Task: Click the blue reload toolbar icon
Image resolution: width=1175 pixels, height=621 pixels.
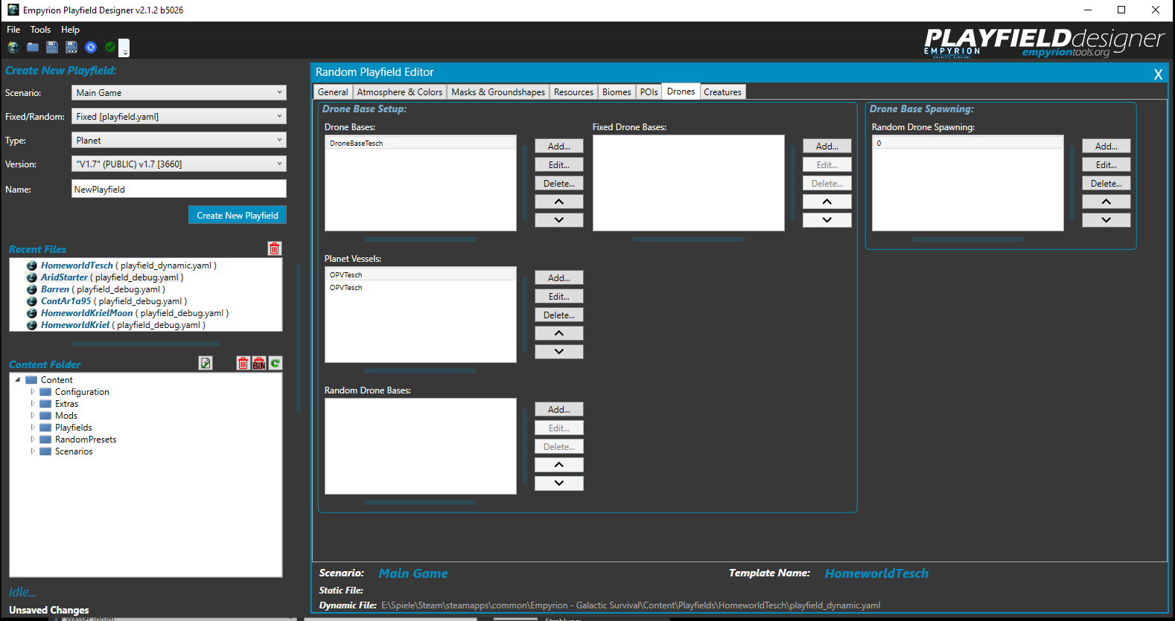Action: tap(91, 48)
